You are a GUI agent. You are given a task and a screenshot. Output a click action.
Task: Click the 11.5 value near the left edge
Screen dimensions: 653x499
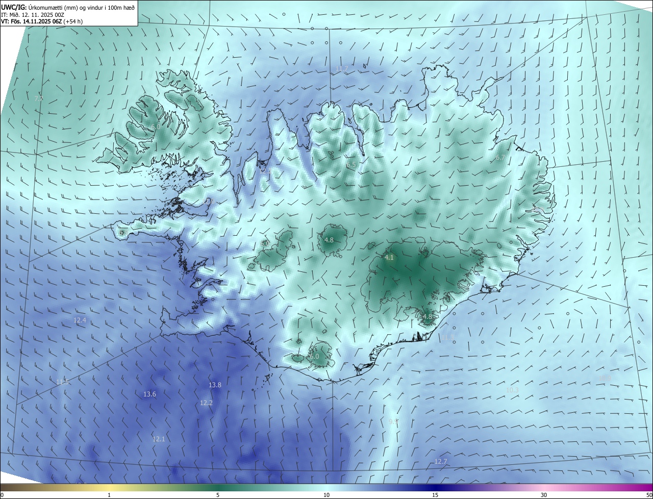point(62,382)
